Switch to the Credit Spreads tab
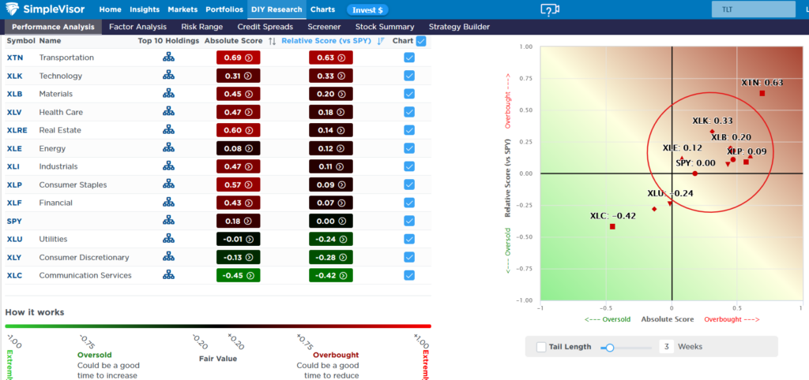Viewport: 809px width, 380px height. coord(265,27)
